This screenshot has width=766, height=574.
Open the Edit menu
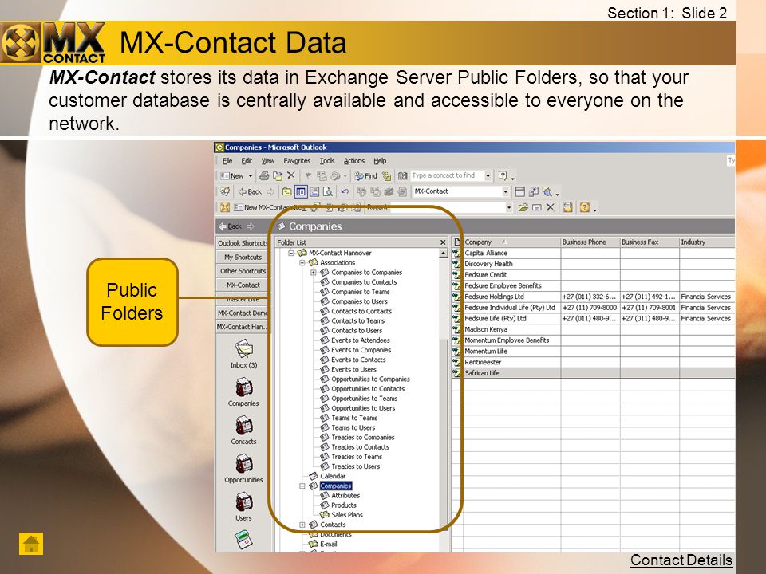click(247, 160)
